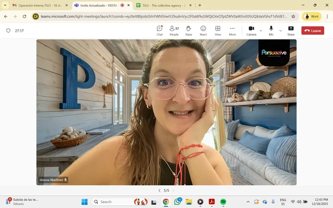Click the teams.microsoft.com address bar
The image size is (333, 208).
[x=164, y=16]
